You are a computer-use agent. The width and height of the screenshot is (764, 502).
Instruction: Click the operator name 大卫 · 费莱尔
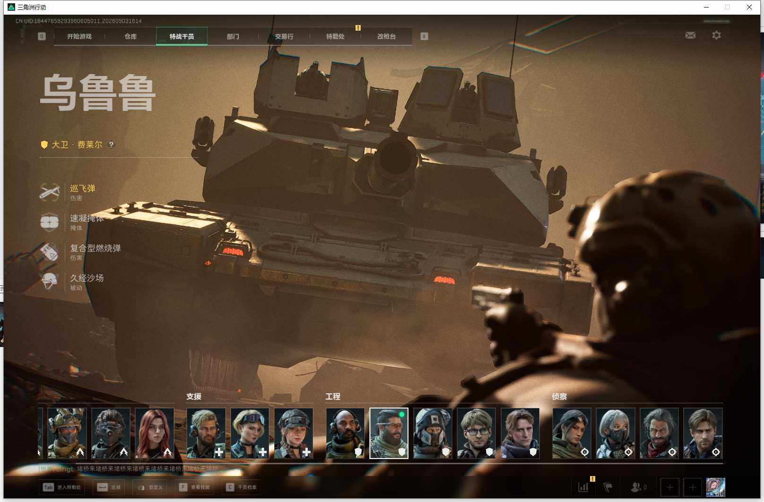(x=77, y=145)
